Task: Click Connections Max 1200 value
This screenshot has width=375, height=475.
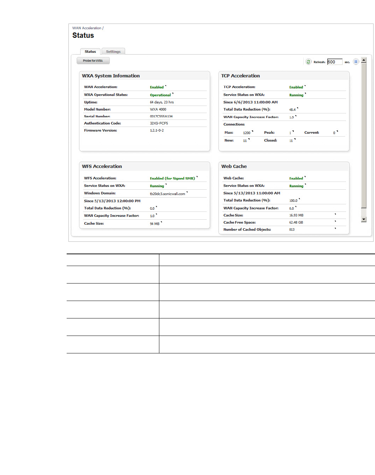Action: 247,133
